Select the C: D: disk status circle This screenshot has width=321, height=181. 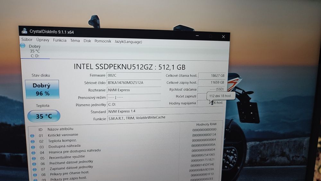(23, 46)
